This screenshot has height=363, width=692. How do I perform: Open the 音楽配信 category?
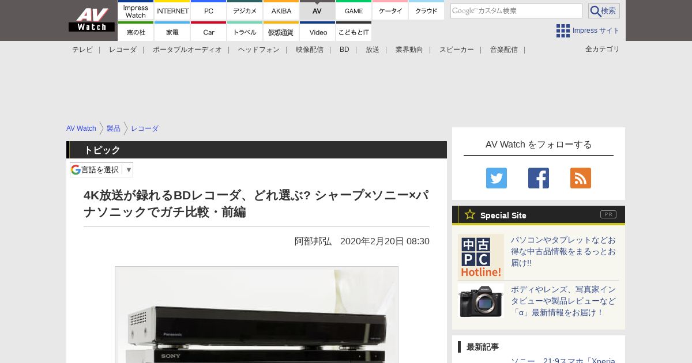pyautogui.click(x=504, y=50)
